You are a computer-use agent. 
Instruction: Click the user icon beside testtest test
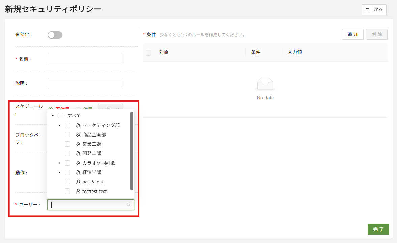point(78,191)
